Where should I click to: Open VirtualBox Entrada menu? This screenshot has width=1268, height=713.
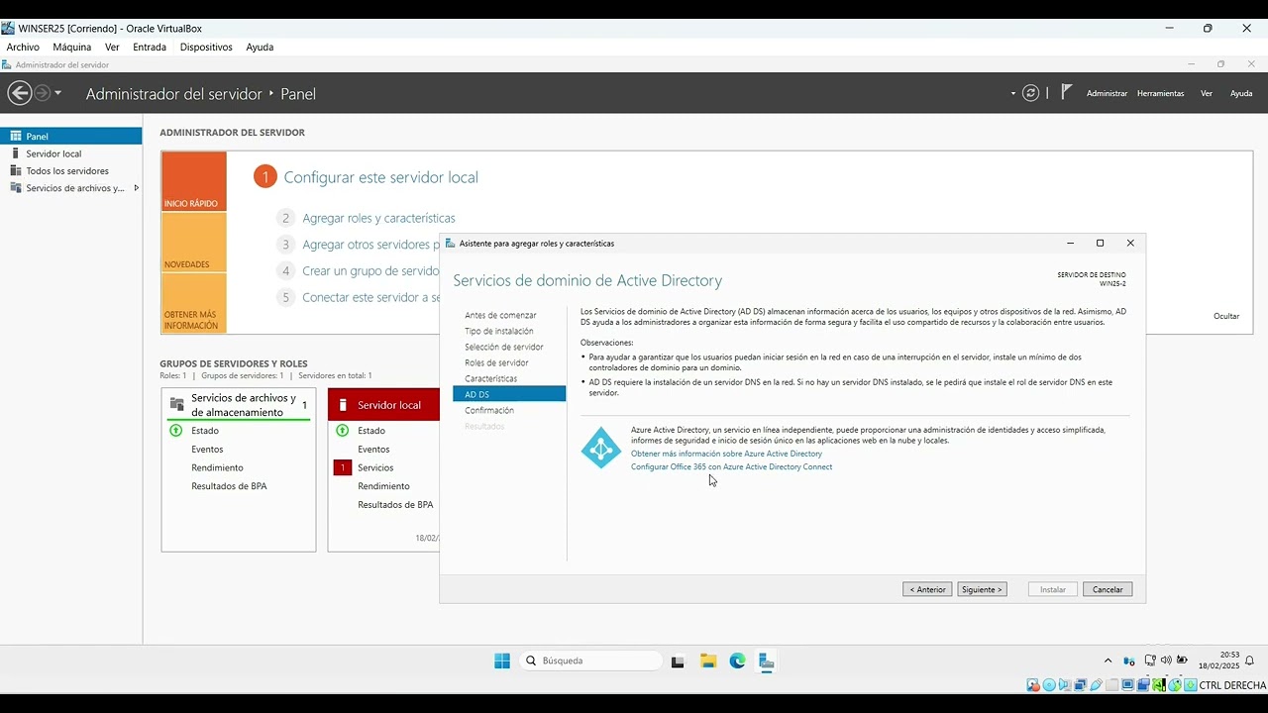150,47
